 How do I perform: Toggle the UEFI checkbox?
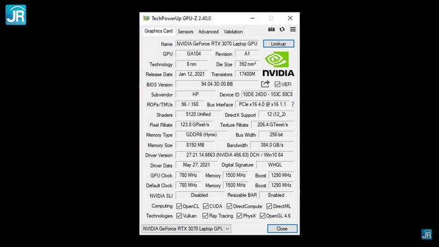click(277, 84)
